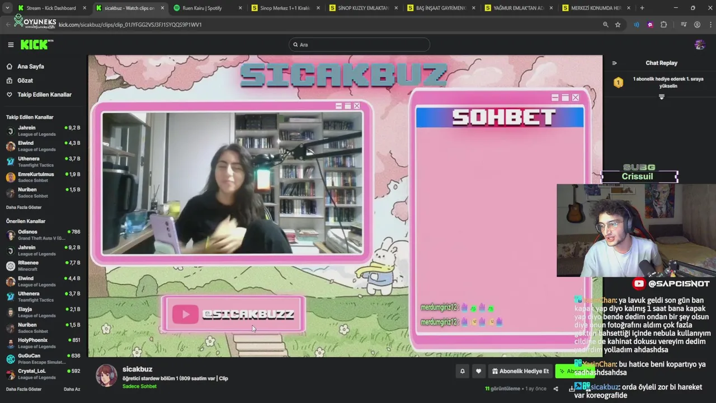This screenshot has width=716, height=403.
Task: Click the sicakbuz channel avatar below the video
Action: coord(106,376)
